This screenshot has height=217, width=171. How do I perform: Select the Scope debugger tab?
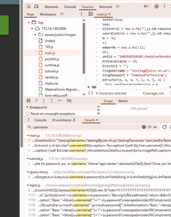pos(108,101)
